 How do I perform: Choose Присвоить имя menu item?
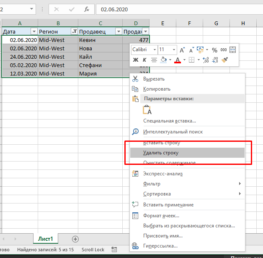click(x=188, y=236)
